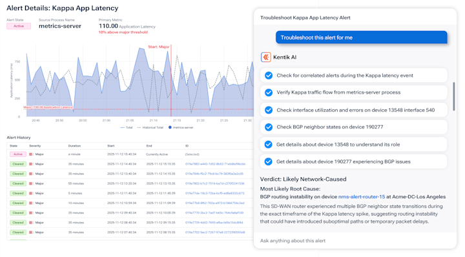Click the Kentik AI panel scrollbar
465x257 pixels.
[x=454, y=97]
